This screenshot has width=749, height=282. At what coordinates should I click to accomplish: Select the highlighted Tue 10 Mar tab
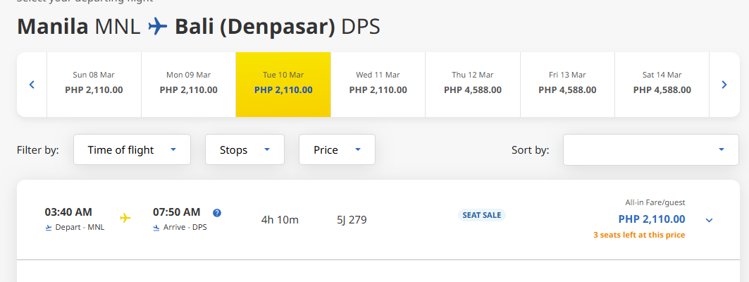point(283,83)
